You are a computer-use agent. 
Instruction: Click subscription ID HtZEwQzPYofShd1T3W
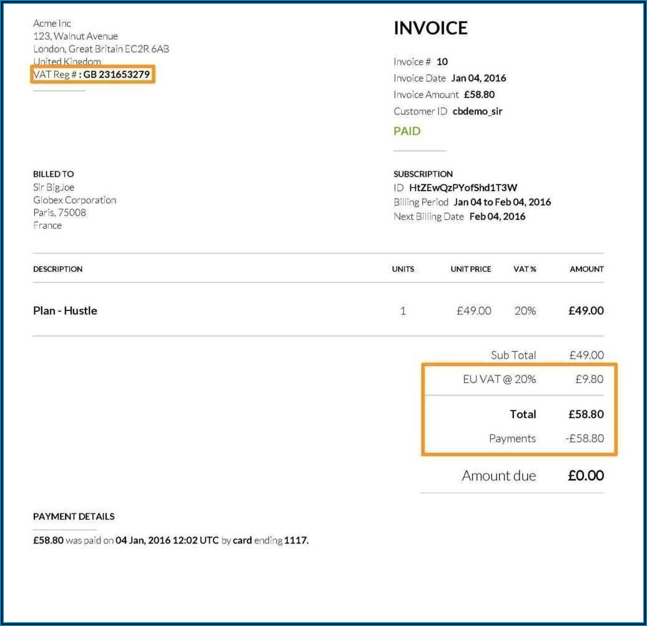point(463,187)
